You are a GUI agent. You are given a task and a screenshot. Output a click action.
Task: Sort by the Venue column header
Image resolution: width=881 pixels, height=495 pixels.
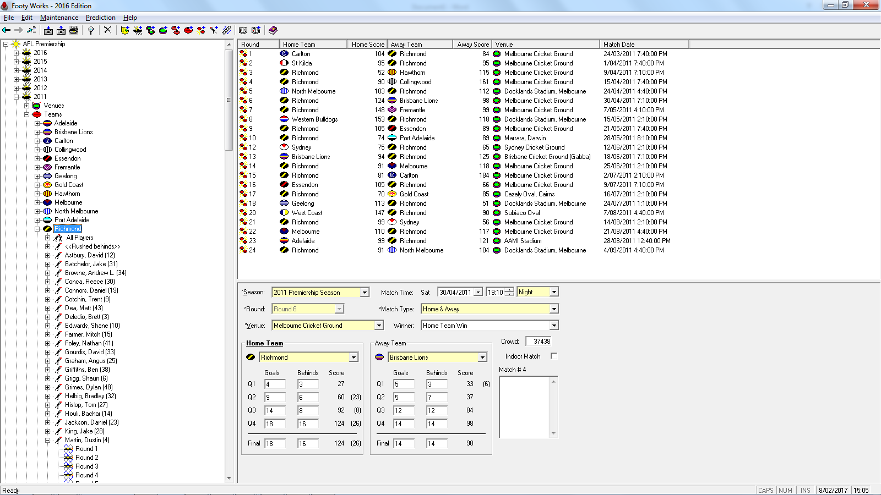tap(545, 44)
